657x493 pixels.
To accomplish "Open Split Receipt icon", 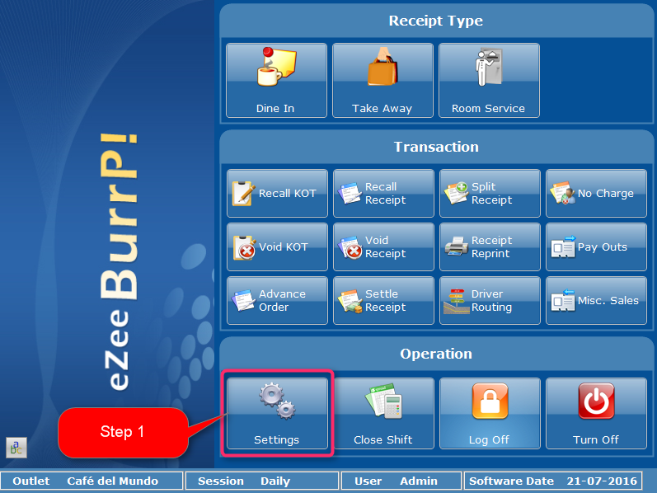I will point(457,193).
